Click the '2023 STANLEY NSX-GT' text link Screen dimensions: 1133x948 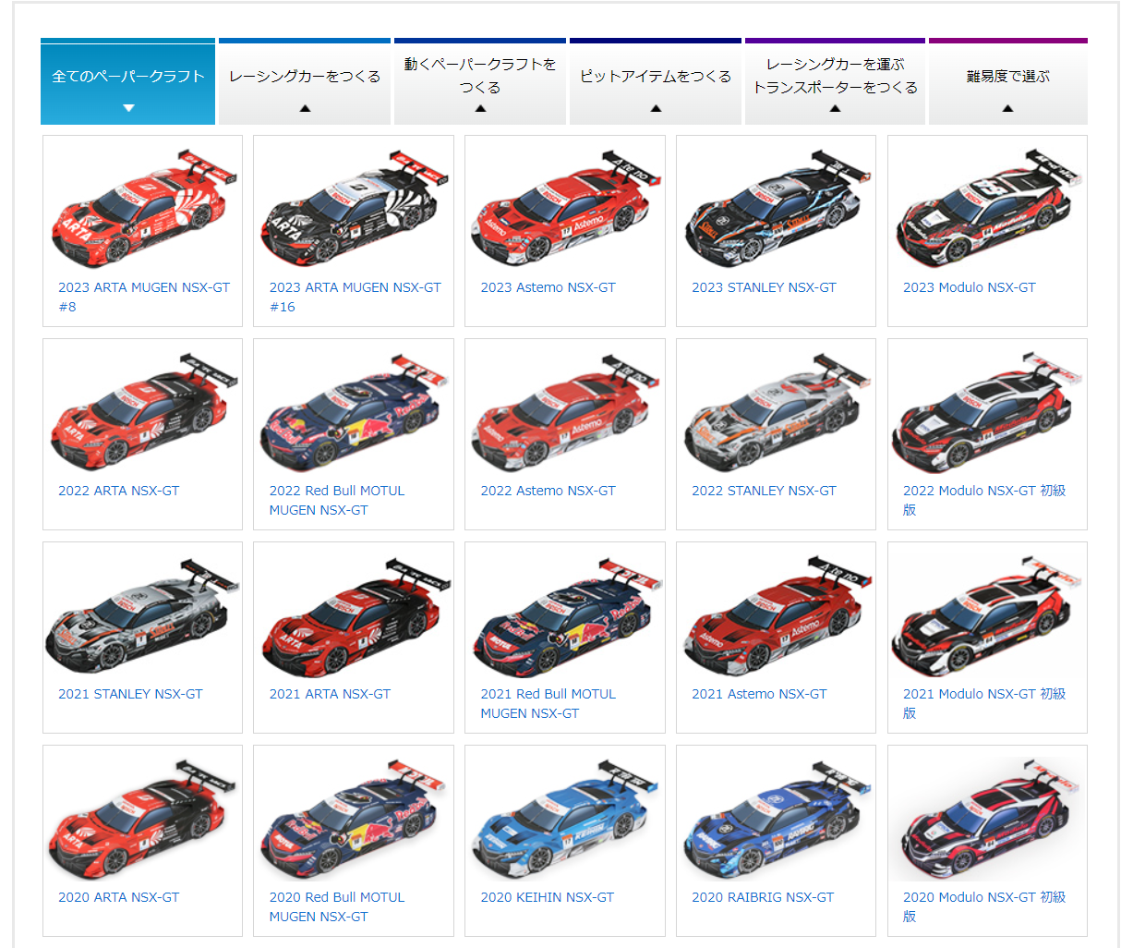click(x=764, y=287)
